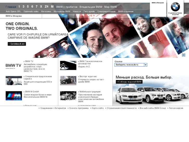Click К обзору моделей BMW button
Image resolution: width=189 pixels, height=142 pixels.
tap(129, 82)
